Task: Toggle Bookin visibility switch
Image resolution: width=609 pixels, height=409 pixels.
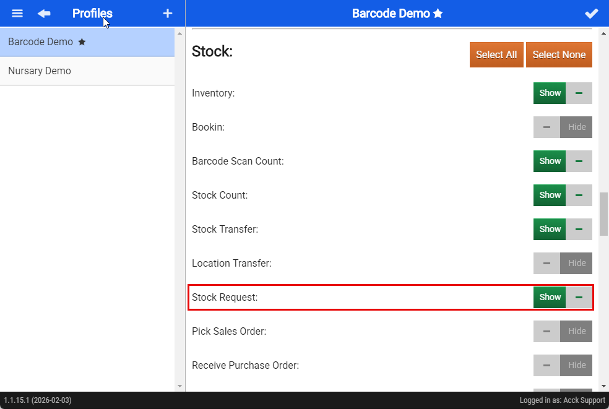Action: coord(563,127)
